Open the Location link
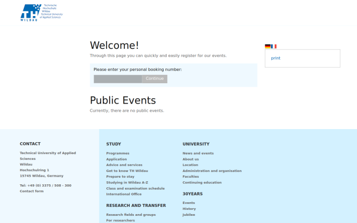 click(x=190, y=165)
